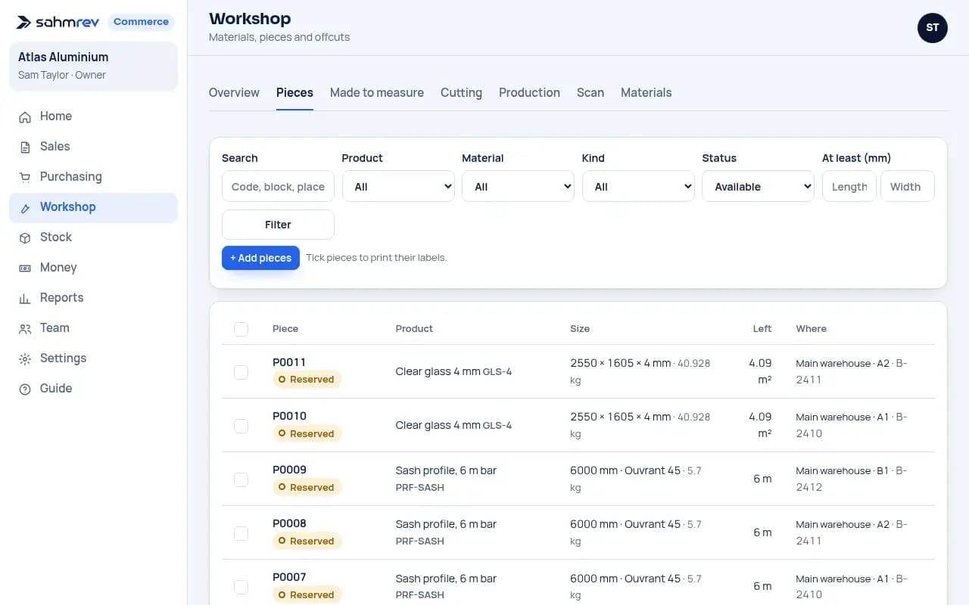This screenshot has width=969, height=605.
Task: Click the Commerce badge beside the logo
Action: tap(141, 22)
